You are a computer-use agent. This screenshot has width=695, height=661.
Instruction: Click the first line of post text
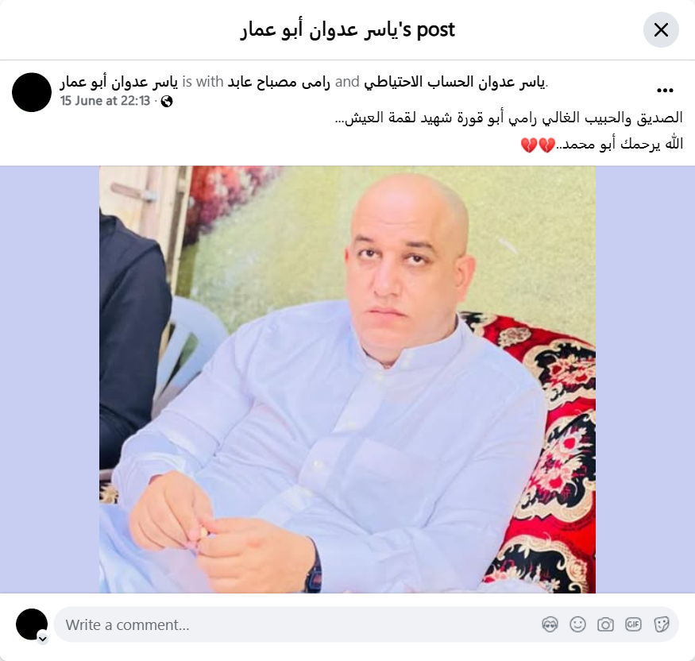coord(509,118)
